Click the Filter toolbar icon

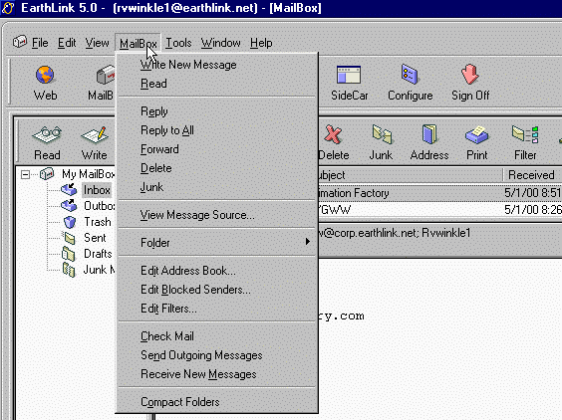[525, 134]
